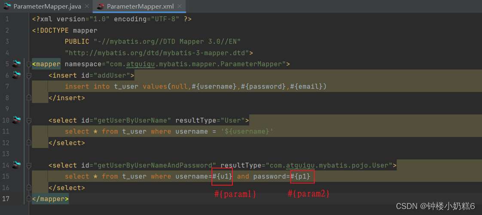The image size is (482, 215).
Task: Click the "getUserByUserName" id on line 10
Action: tap(134, 120)
